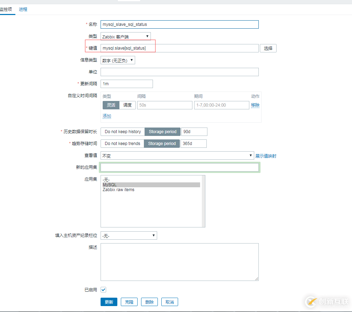The width and height of the screenshot is (352, 312).
Task: Select Zabbix raw items in the 应用集 list
Action: tap(119, 189)
